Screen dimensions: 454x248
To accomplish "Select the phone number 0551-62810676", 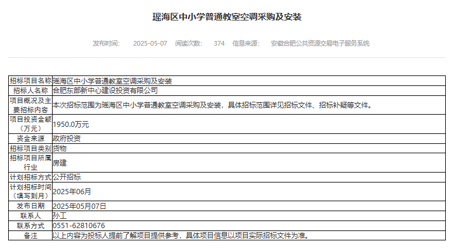I will click(x=79, y=226).
